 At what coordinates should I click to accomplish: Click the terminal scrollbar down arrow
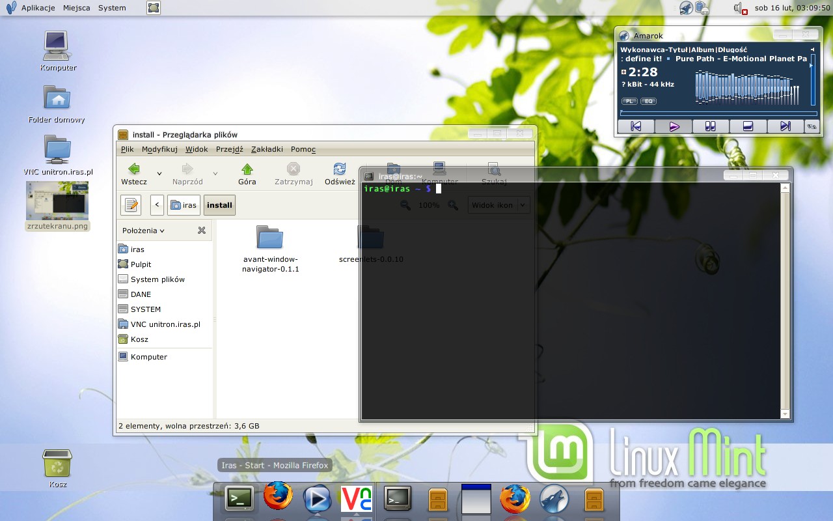click(785, 414)
